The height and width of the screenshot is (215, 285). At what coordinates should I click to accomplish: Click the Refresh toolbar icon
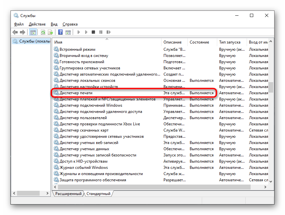click(43, 32)
